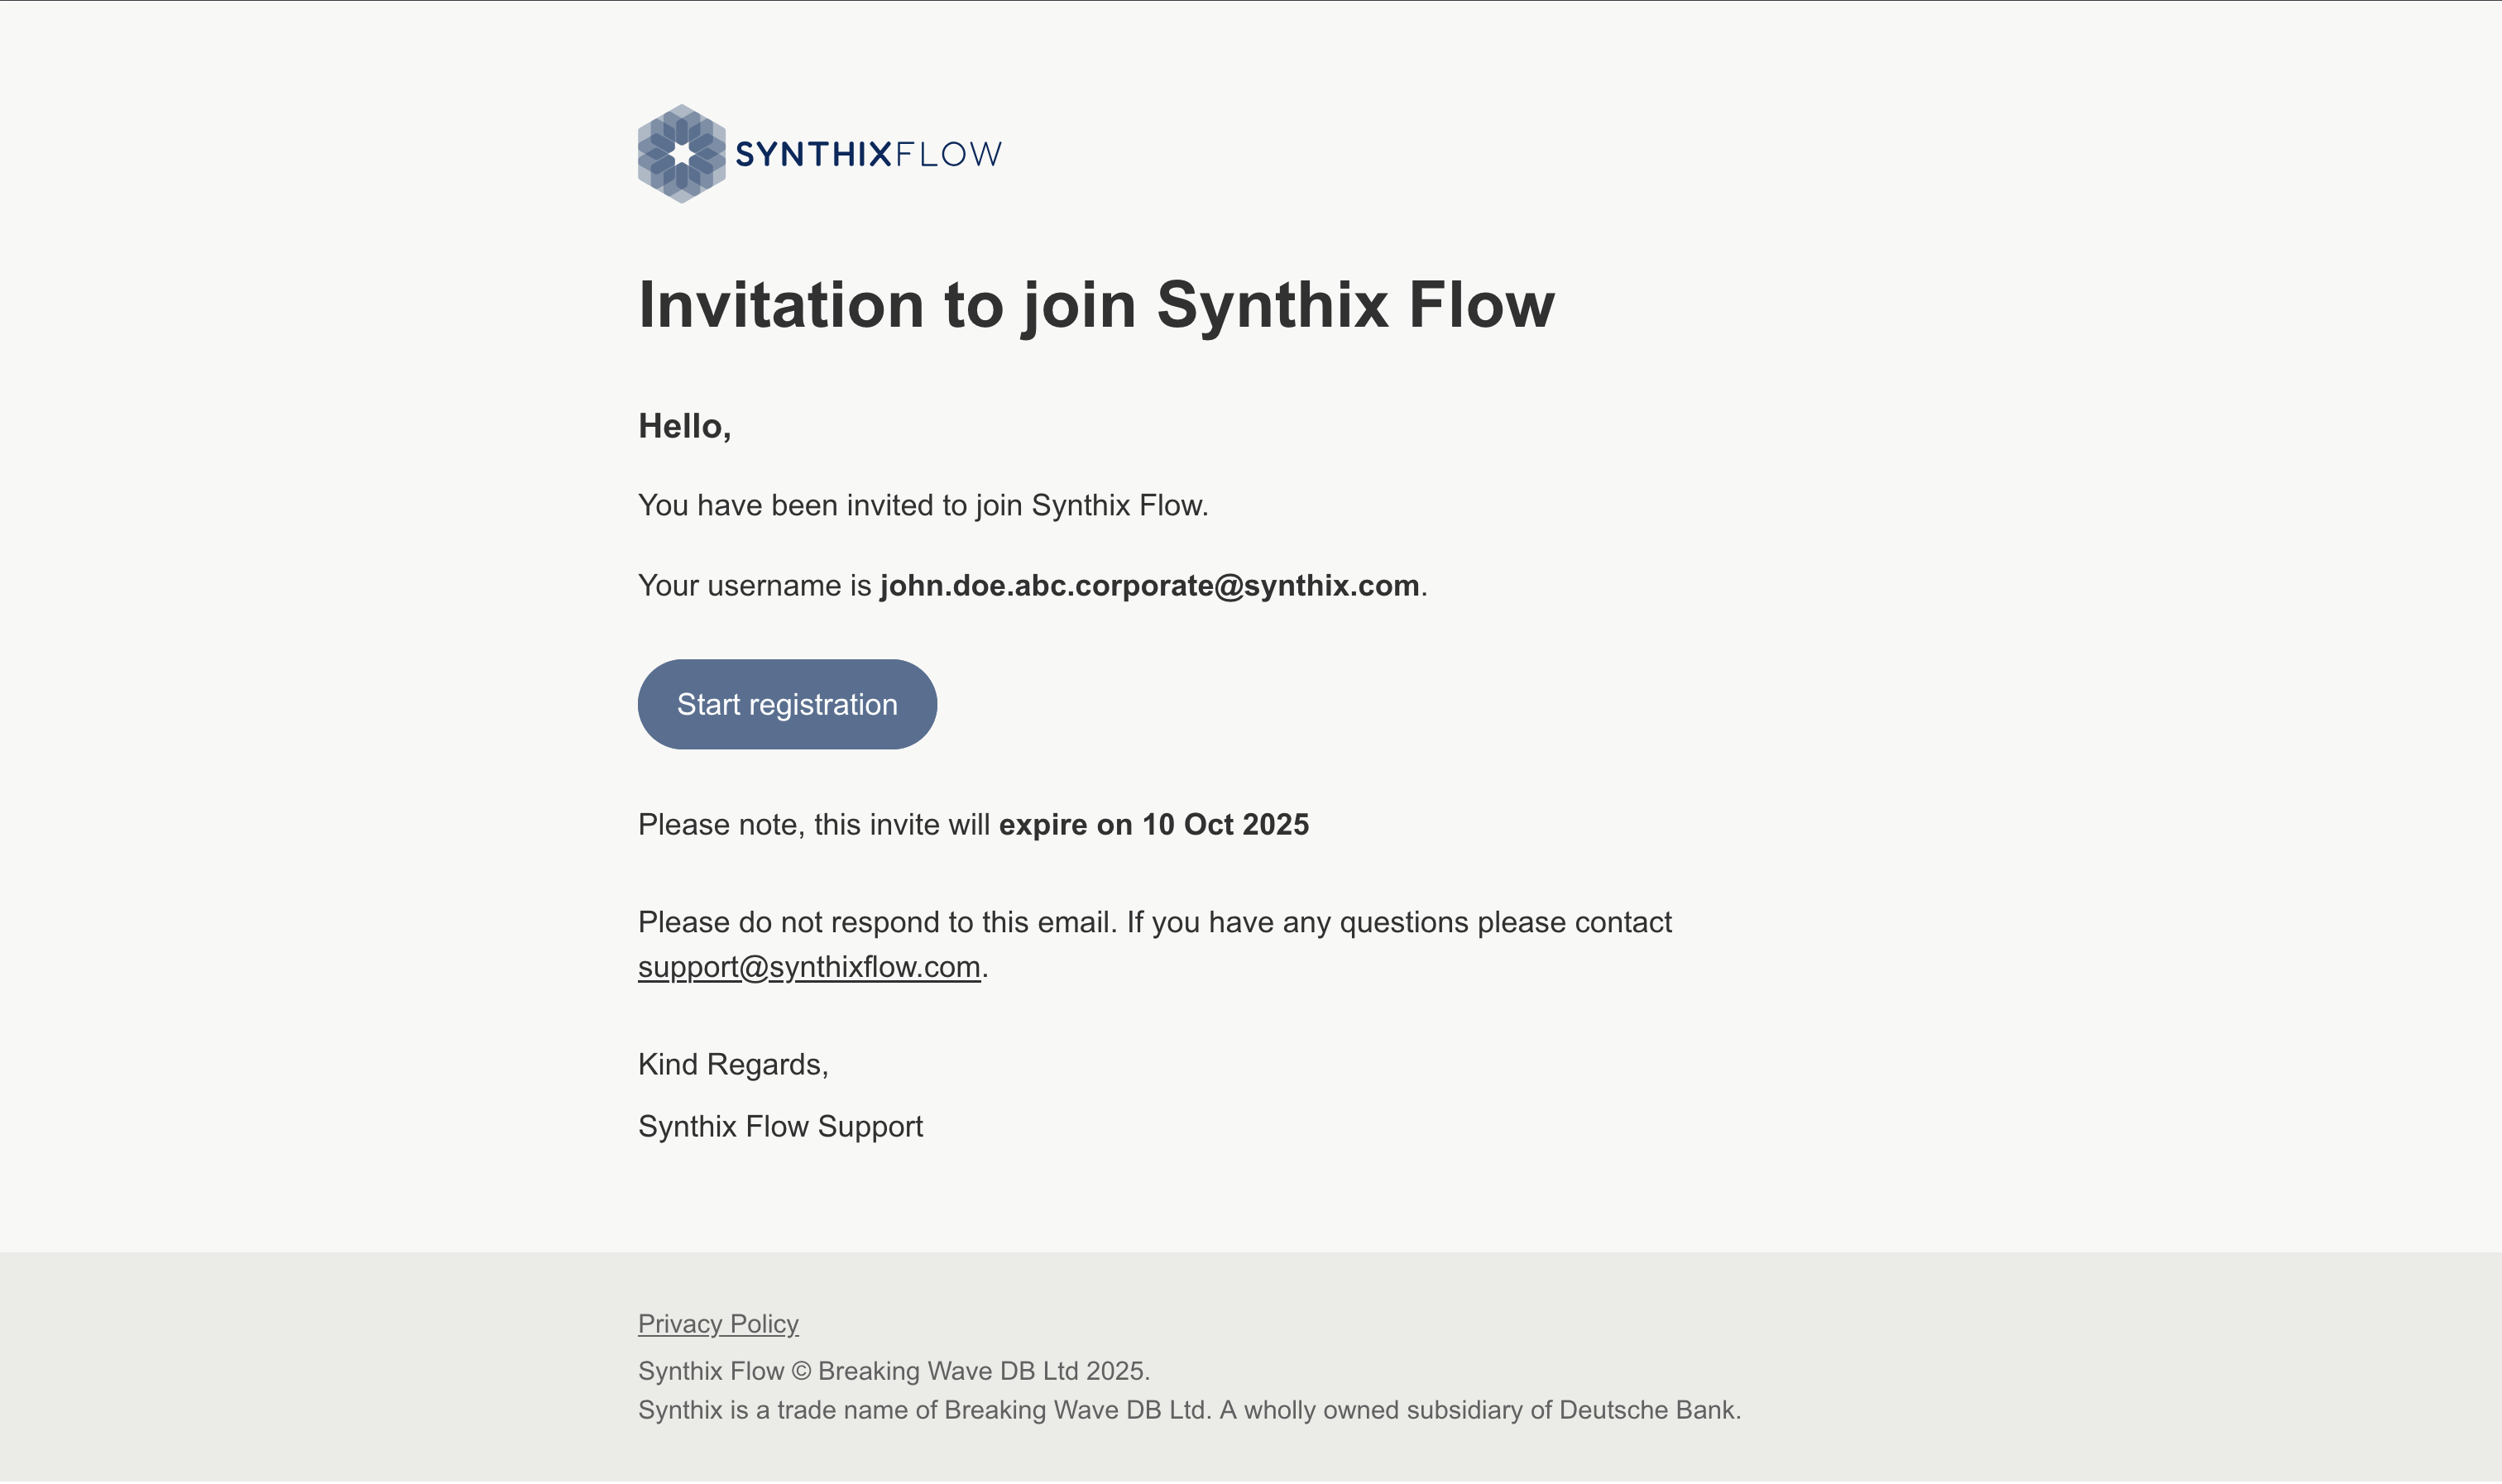This screenshot has height=1484, width=2502.
Task: Open the Privacy Policy link
Action: (x=718, y=1324)
